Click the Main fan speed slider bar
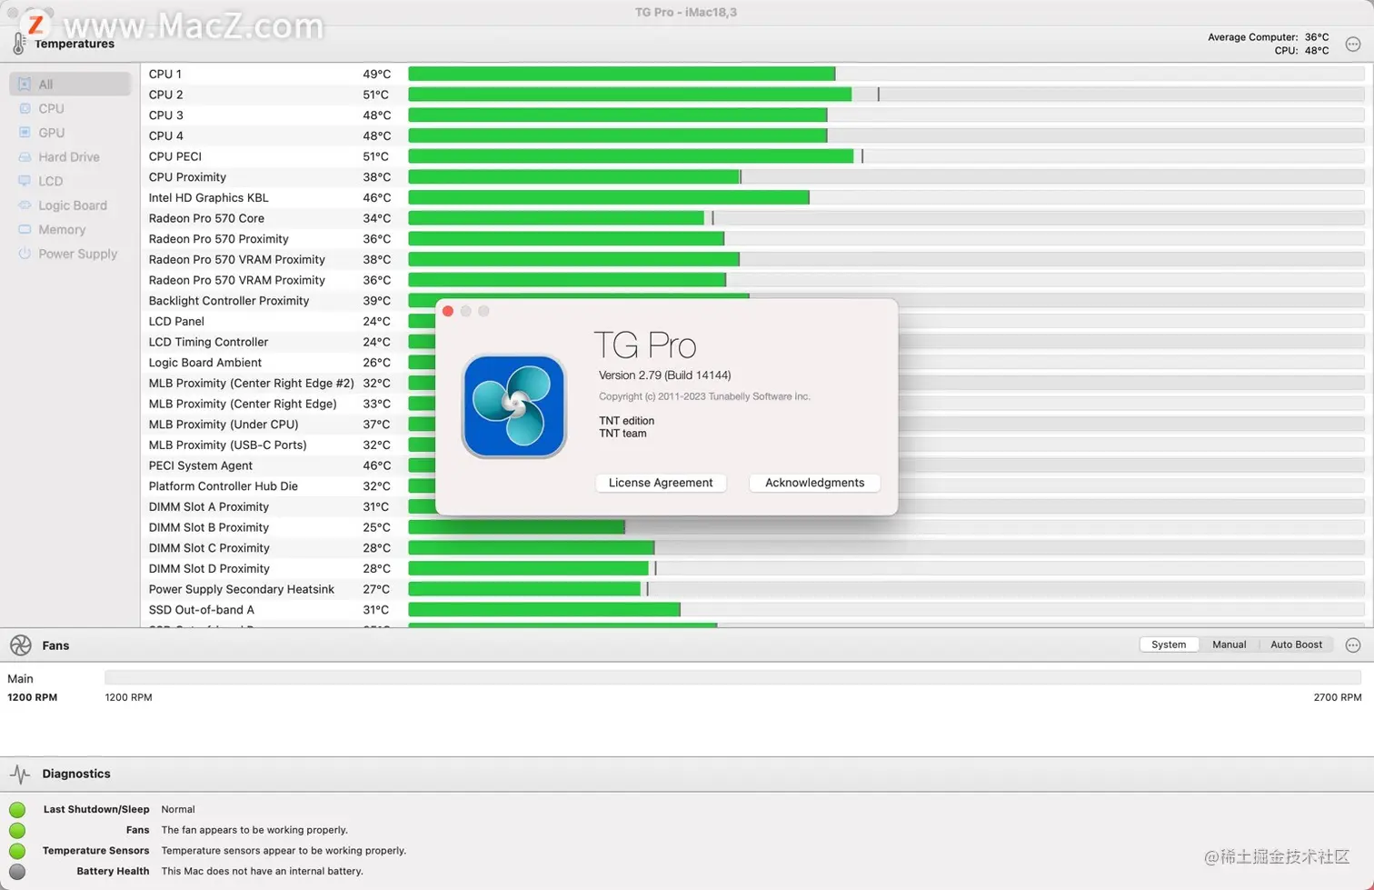 pos(732,677)
